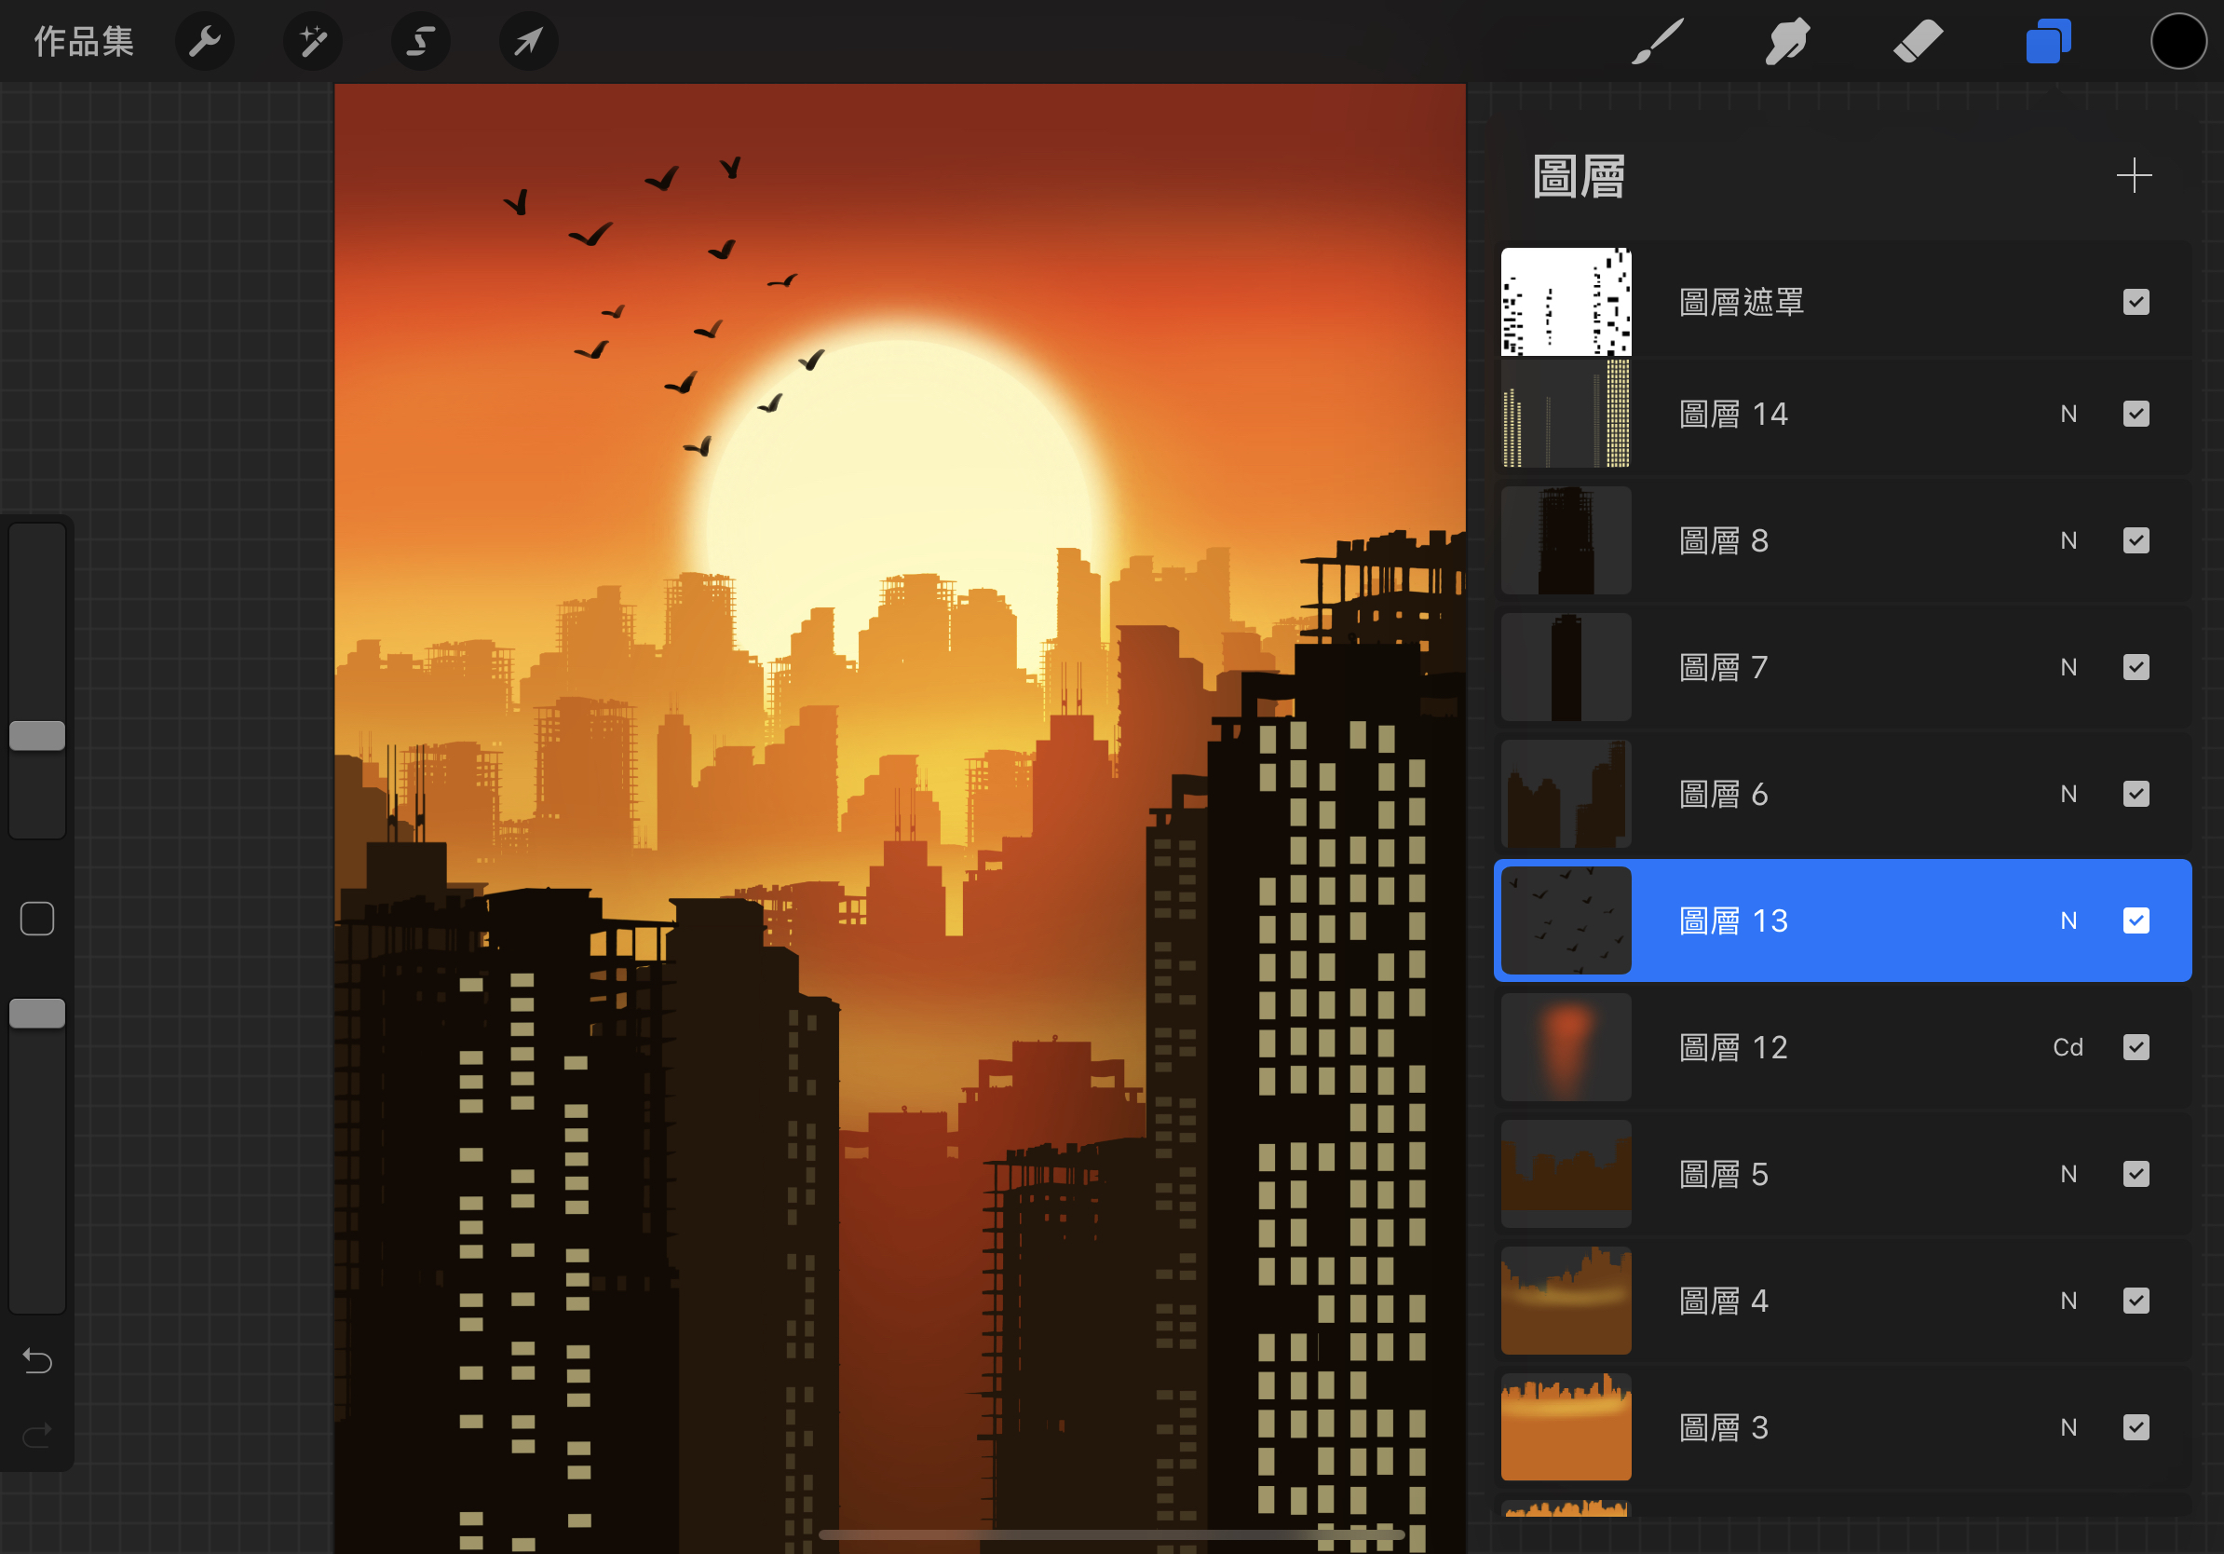Screen dimensions: 2224x1554
Task: Go back to 作品集 gallery
Action: [x=83, y=42]
